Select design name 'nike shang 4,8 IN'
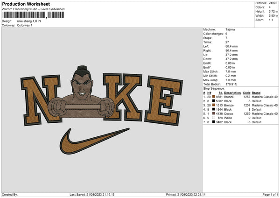The height and width of the screenshot is (198, 280). pos(29,21)
